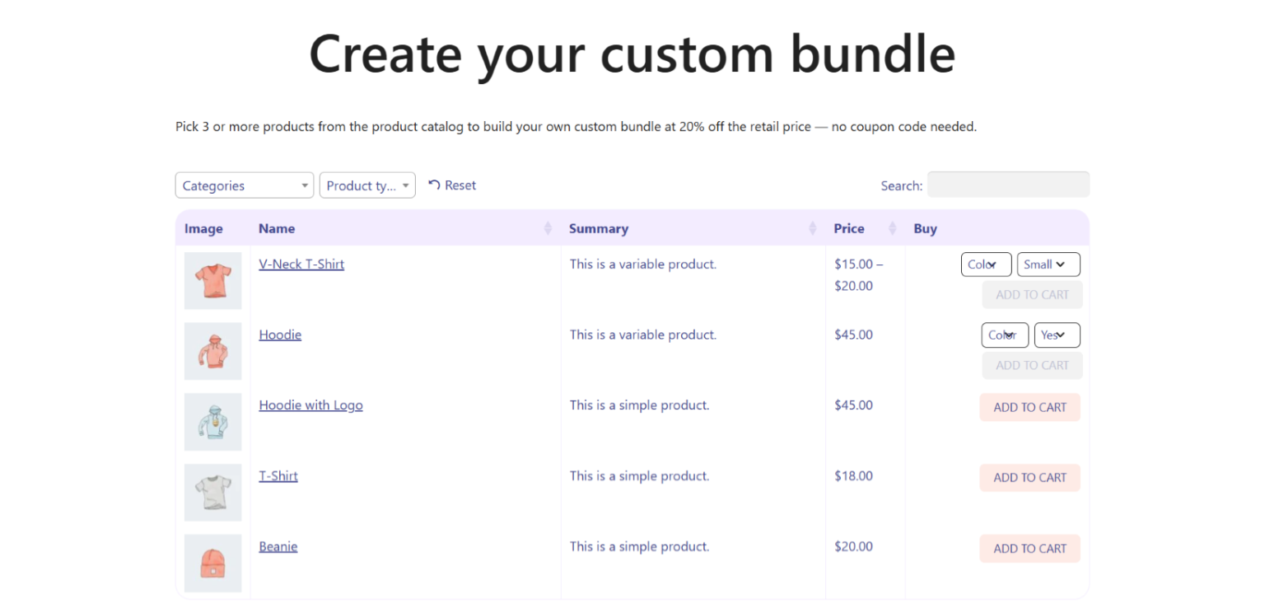Click the V-Neck T-Shirt product thumbnail
Screen dimensions: 1265x604
pyautogui.click(x=212, y=280)
